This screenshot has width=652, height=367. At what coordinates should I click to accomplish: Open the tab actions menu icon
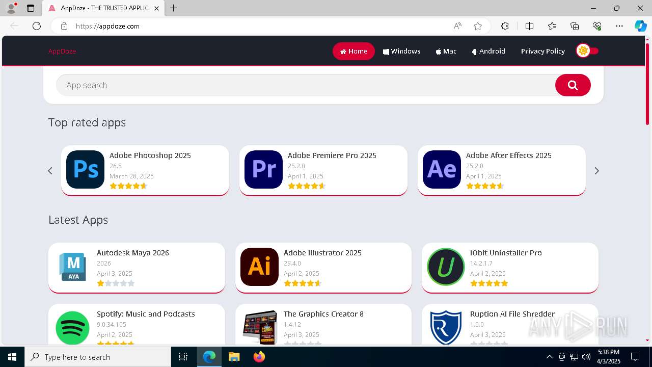[31, 8]
